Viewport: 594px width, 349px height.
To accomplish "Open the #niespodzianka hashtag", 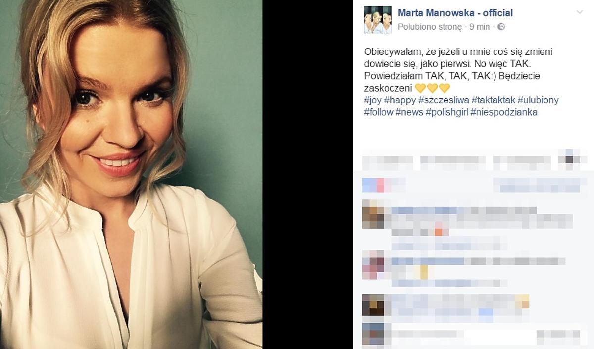I will pyautogui.click(x=504, y=112).
